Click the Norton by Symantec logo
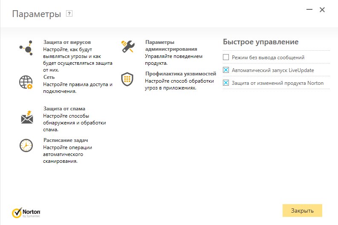This screenshot has height=225, width=338. tap(26, 213)
